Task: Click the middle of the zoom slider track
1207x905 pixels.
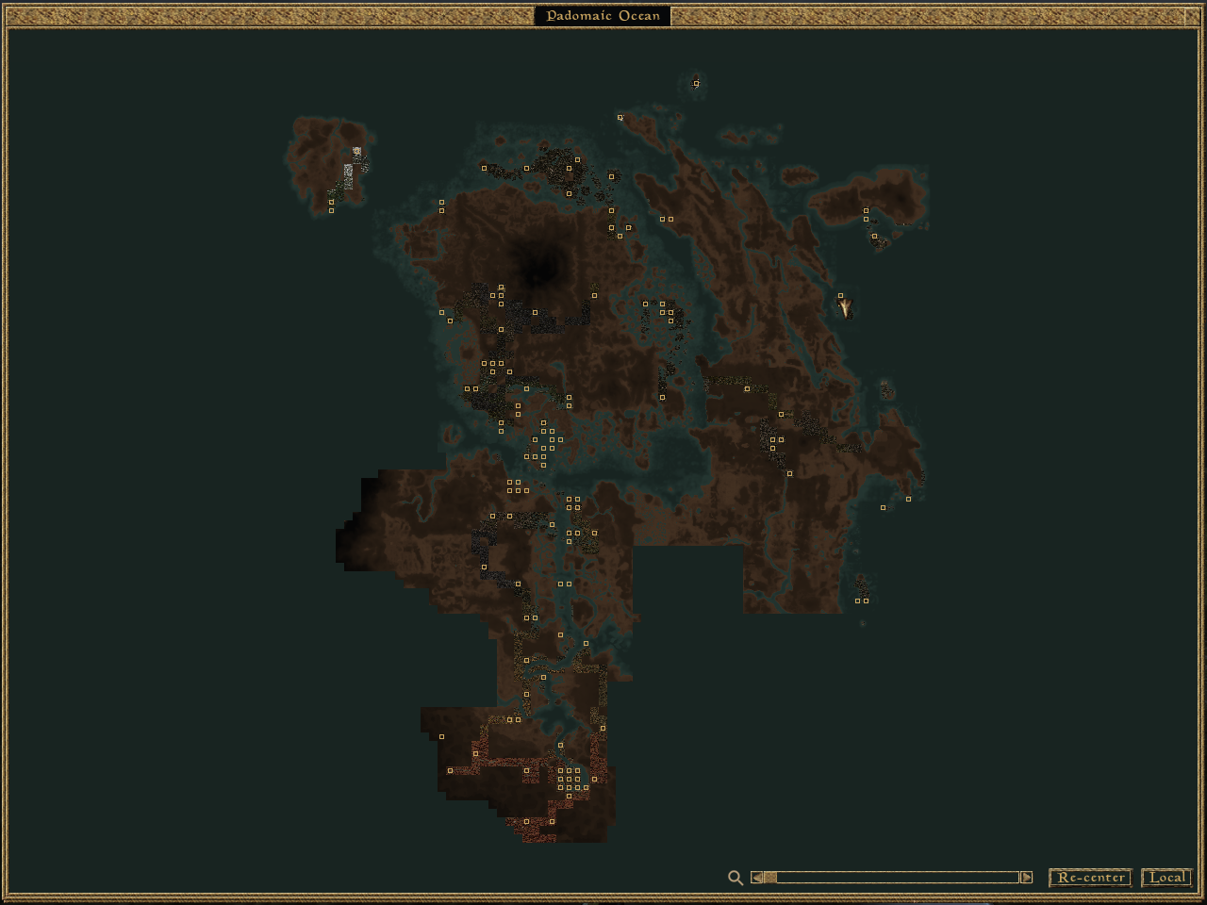Action: 892,878
